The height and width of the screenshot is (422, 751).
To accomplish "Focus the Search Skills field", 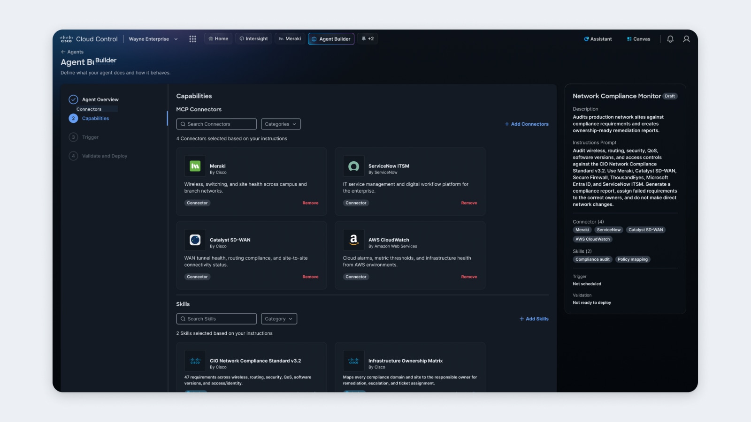I will click(x=216, y=319).
